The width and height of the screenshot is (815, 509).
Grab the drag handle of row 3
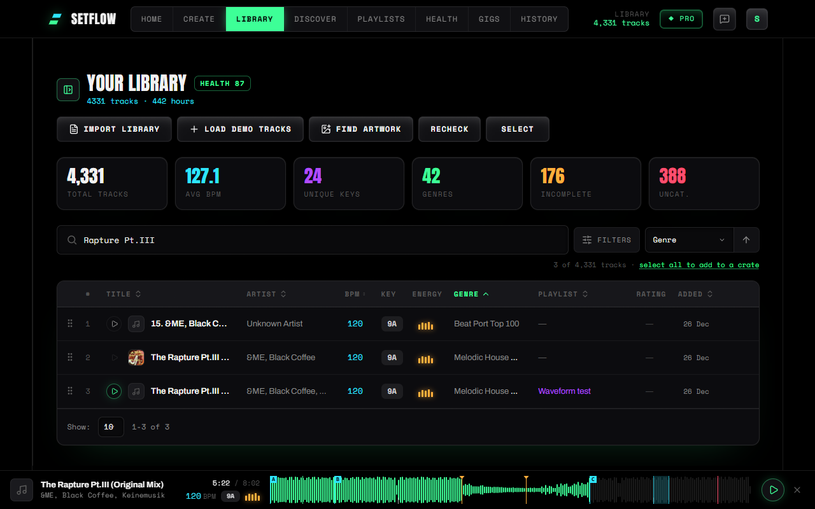(70, 391)
